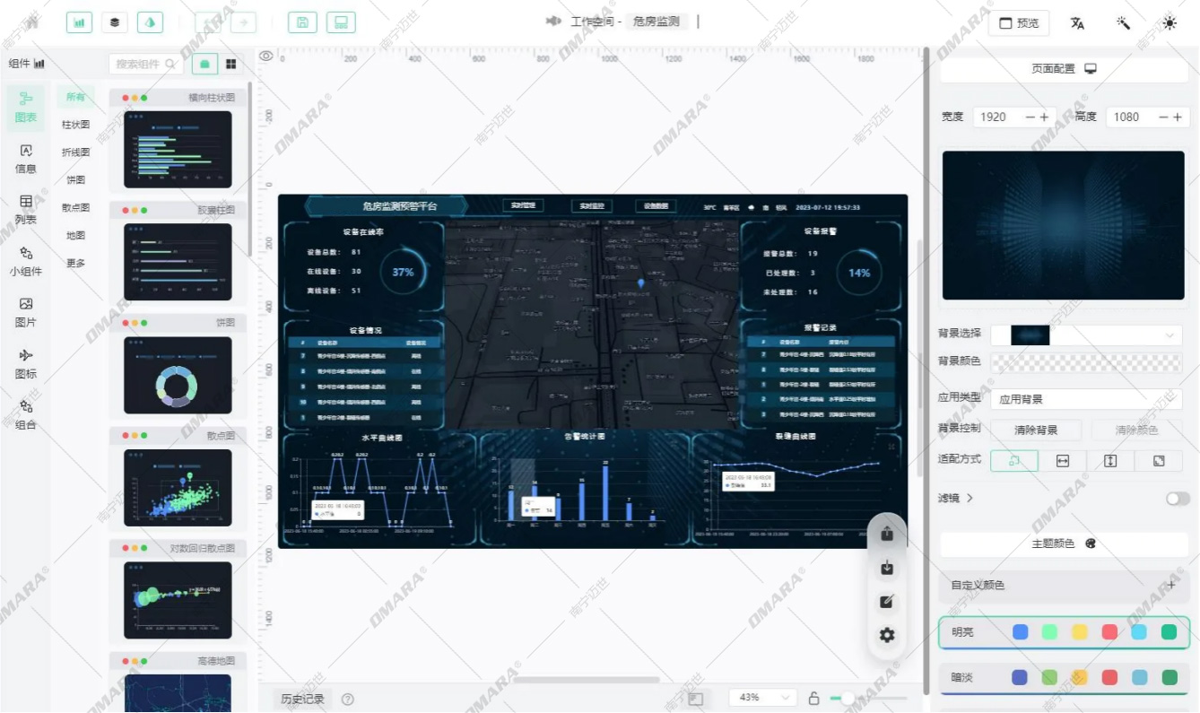Viewport: 1200px width, 713px height.
Task: Select the 柱状图 bar chart category
Action: point(75,125)
